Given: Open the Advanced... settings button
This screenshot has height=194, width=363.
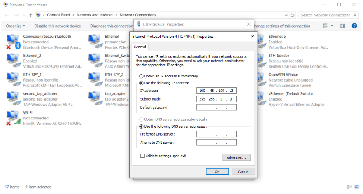Looking at the screenshot, I should point(236,157).
